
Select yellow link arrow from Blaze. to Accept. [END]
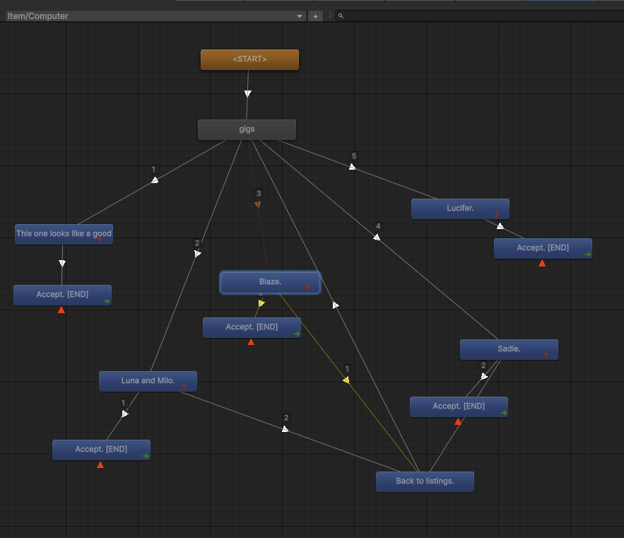261,303
